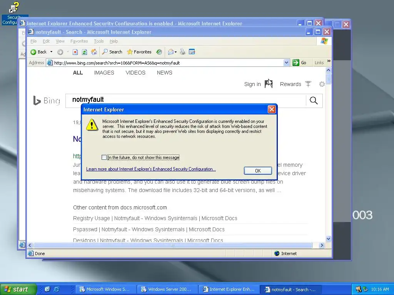Click the Done page icon in status bar
The width and height of the screenshot is (394, 295).
point(31,254)
